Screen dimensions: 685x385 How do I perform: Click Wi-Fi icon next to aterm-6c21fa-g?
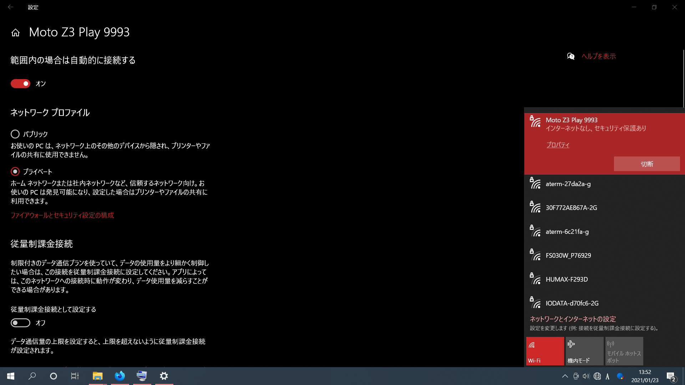(x=535, y=231)
